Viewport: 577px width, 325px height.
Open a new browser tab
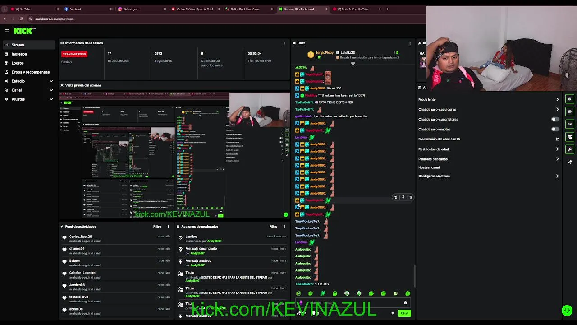click(387, 9)
